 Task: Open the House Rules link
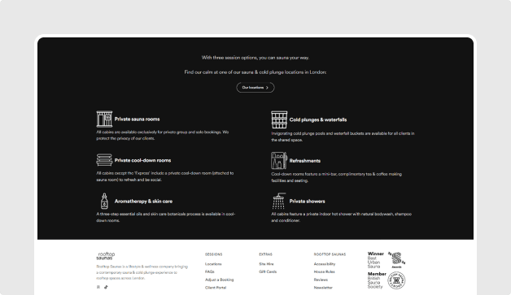pyautogui.click(x=325, y=271)
